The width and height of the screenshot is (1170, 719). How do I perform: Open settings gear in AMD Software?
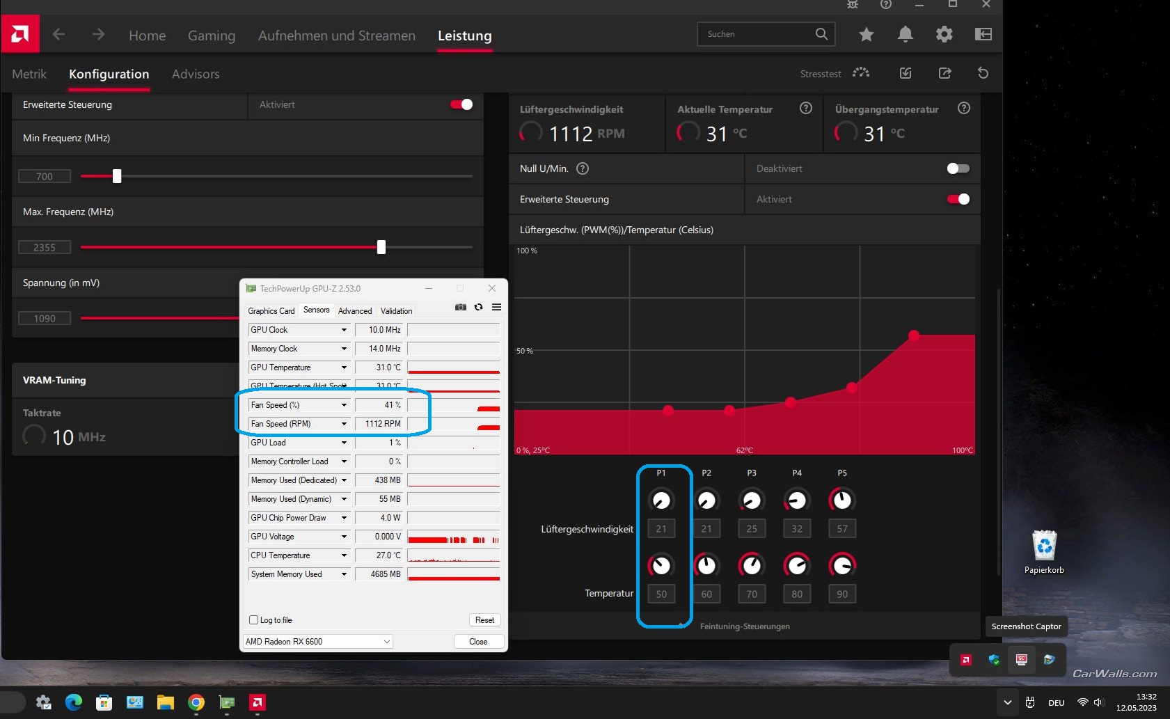pyautogui.click(x=944, y=34)
